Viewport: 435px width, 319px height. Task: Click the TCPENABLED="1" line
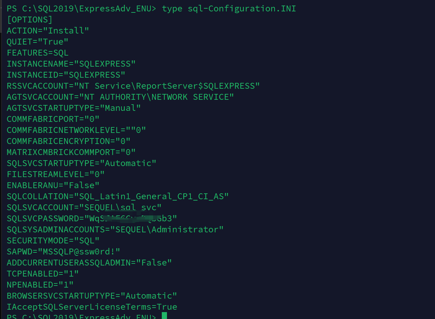pos(43,274)
